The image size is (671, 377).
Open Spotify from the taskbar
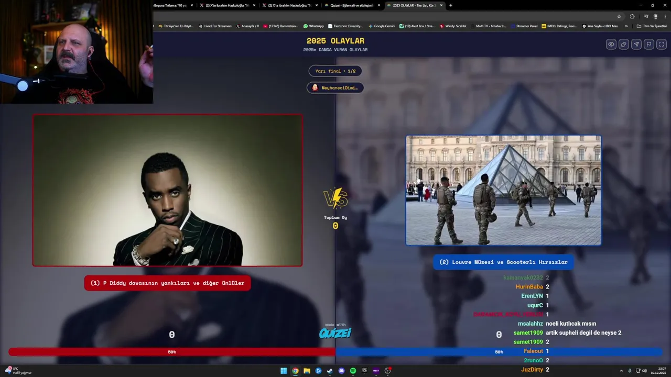(x=353, y=371)
